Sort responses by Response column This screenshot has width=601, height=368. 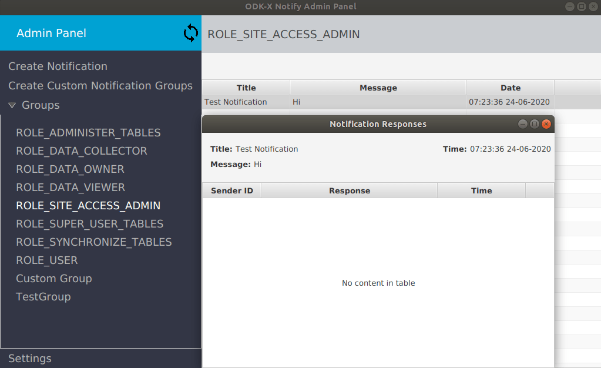[349, 190]
